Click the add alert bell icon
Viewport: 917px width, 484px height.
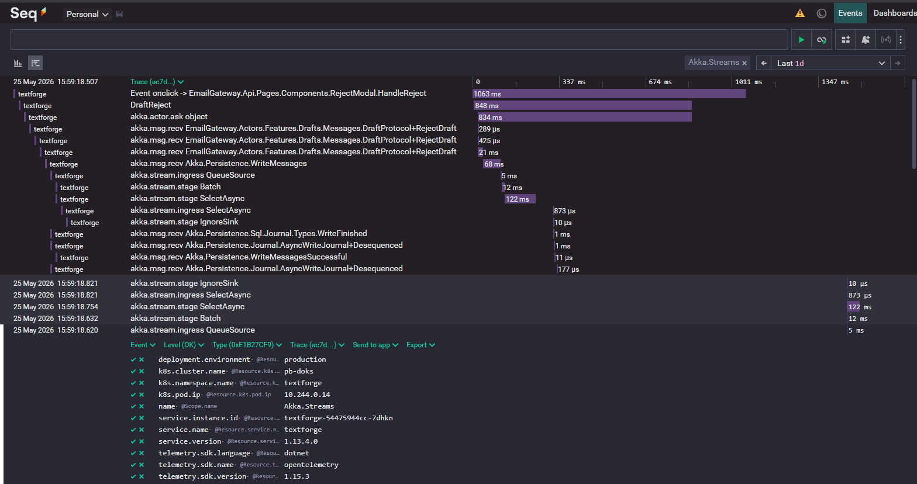pyautogui.click(x=866, y=40)
